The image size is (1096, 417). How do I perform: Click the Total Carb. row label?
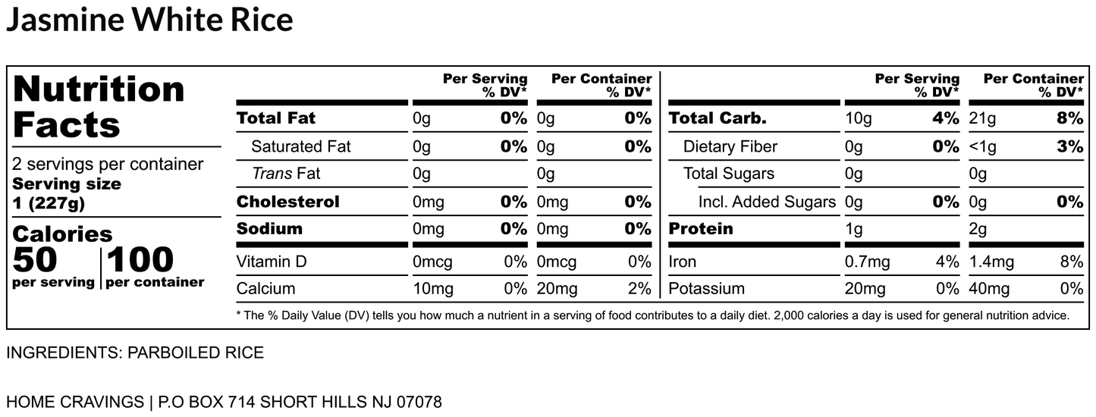tap(718, 118)
